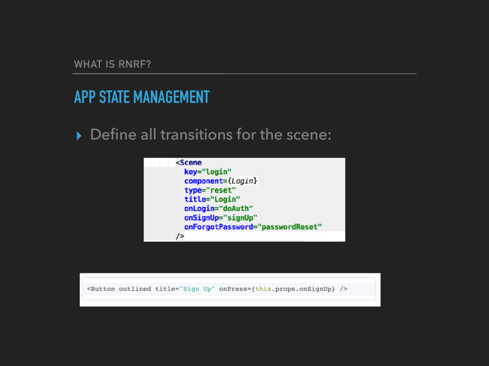Click the onSignUp="signUp" code line
Image resolution: width=489 pixels, height=366 pixels.
(x=221, y=217)
